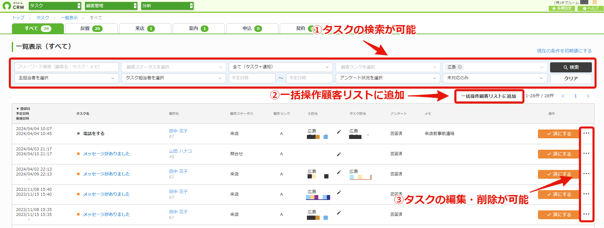Go to next page with right chevron
This screenshot has height=228, width=604.
(588, 96)
